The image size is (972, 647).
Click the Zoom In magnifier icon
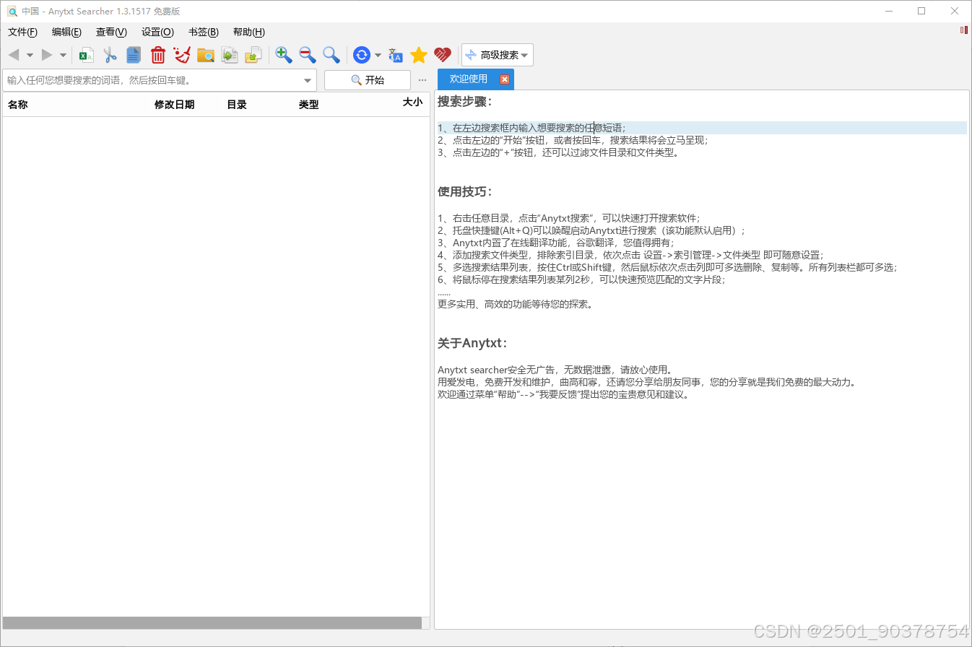[284, 55]
